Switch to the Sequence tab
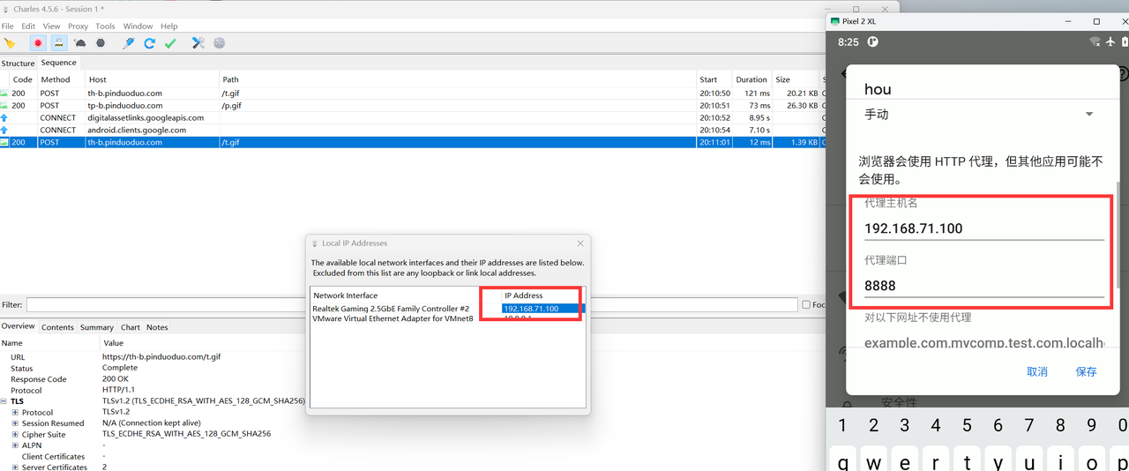The height and width of the screenshot is (471, 1129). pos(58,63)
